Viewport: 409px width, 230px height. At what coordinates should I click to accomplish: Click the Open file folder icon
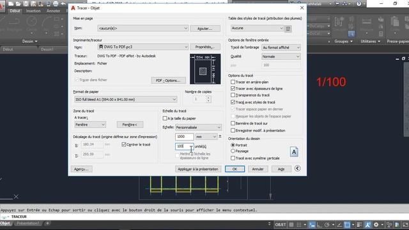click(18, 4)
